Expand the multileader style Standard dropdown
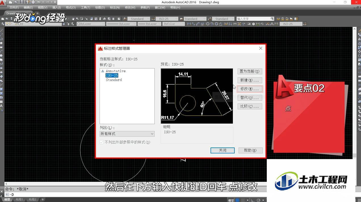 pyautogui.click(x=232, y=19)
